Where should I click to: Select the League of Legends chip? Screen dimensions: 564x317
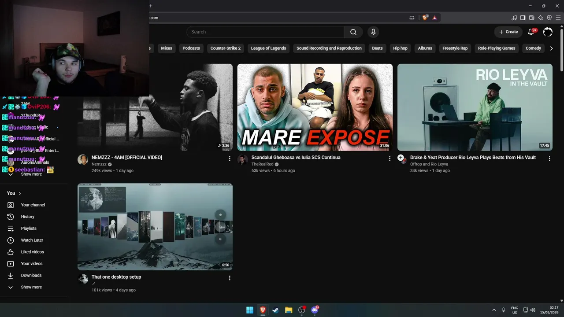click(x=268, y=48)
